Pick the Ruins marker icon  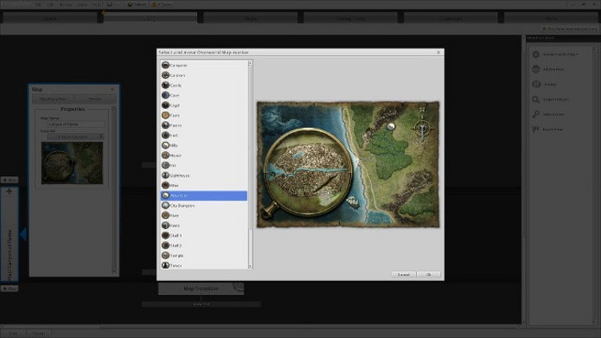(166, 226)
